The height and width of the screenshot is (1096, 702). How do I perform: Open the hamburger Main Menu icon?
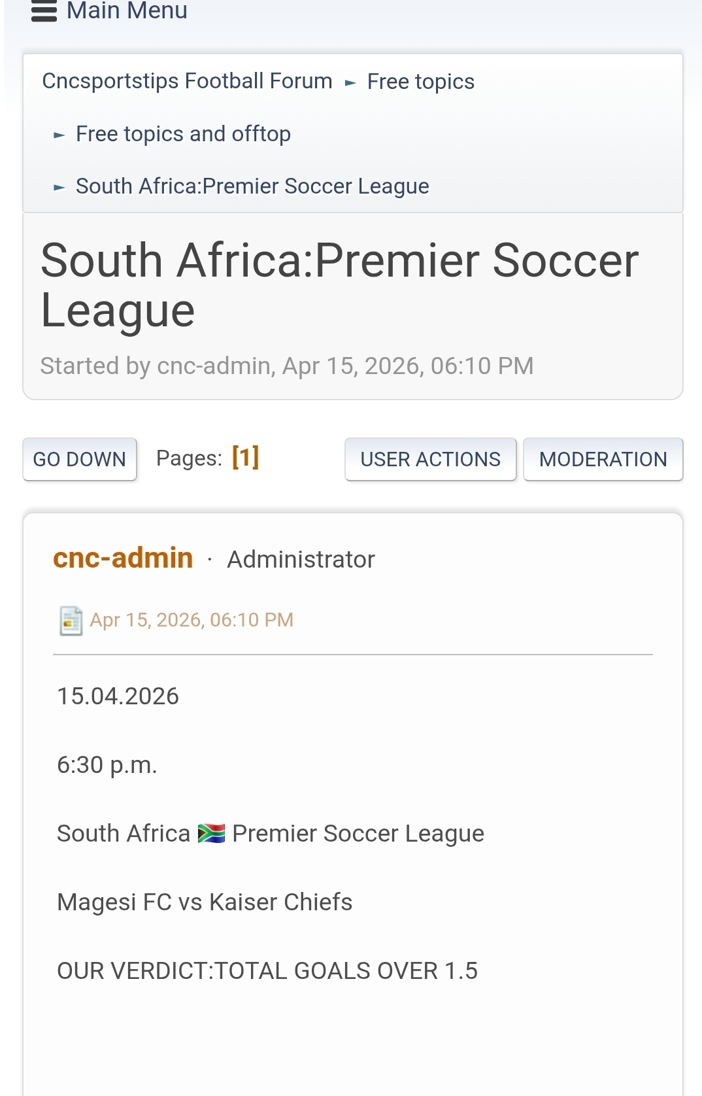44,11
